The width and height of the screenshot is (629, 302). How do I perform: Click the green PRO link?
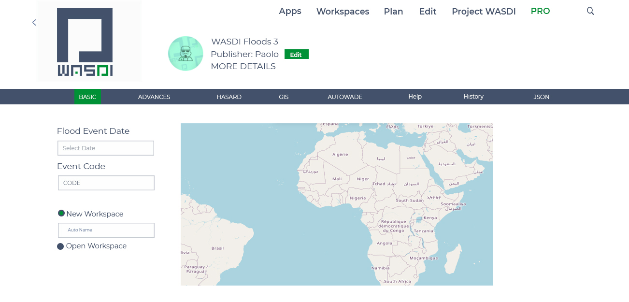tap(540, 11)
